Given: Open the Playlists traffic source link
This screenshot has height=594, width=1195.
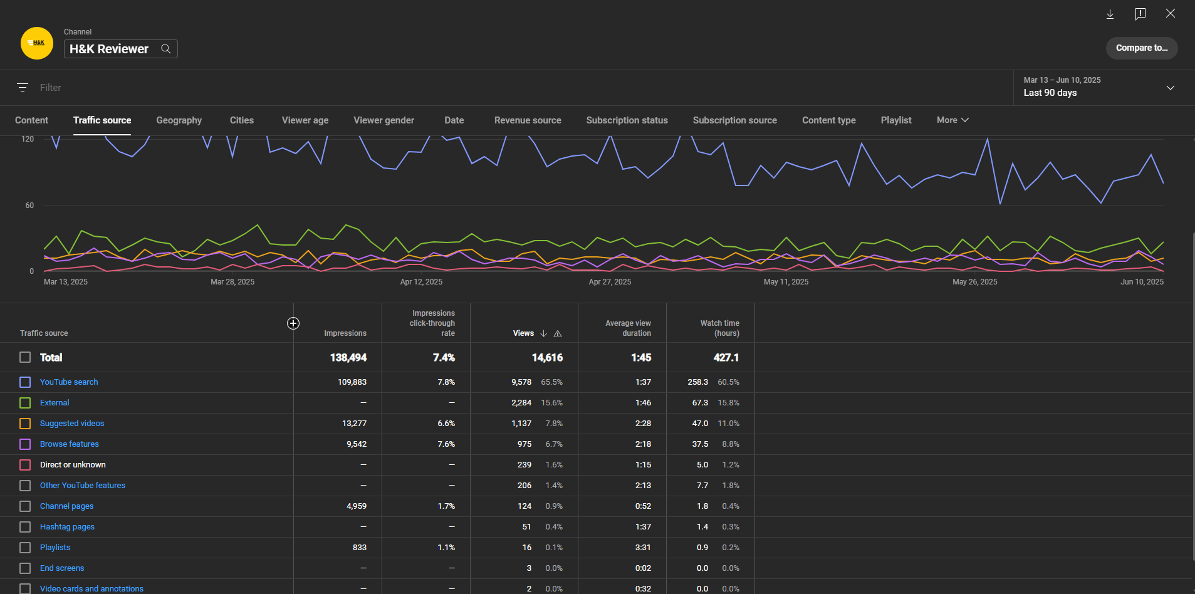Looking at the screenshot, I should point(55,548).
